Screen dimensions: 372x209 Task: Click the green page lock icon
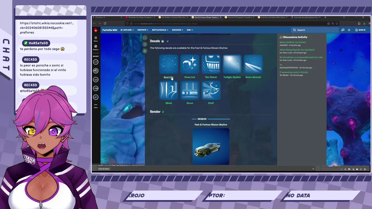tap(145, 51)
